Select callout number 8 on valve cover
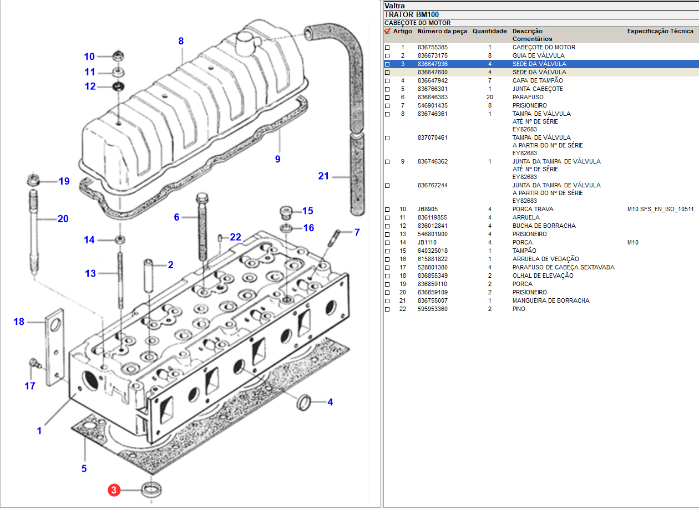This screenshot has width=699, height=510. coord(181,41)
